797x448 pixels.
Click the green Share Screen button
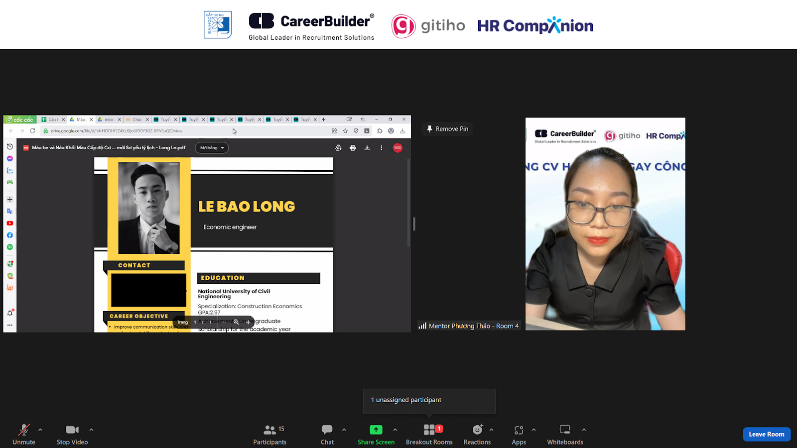376,434
